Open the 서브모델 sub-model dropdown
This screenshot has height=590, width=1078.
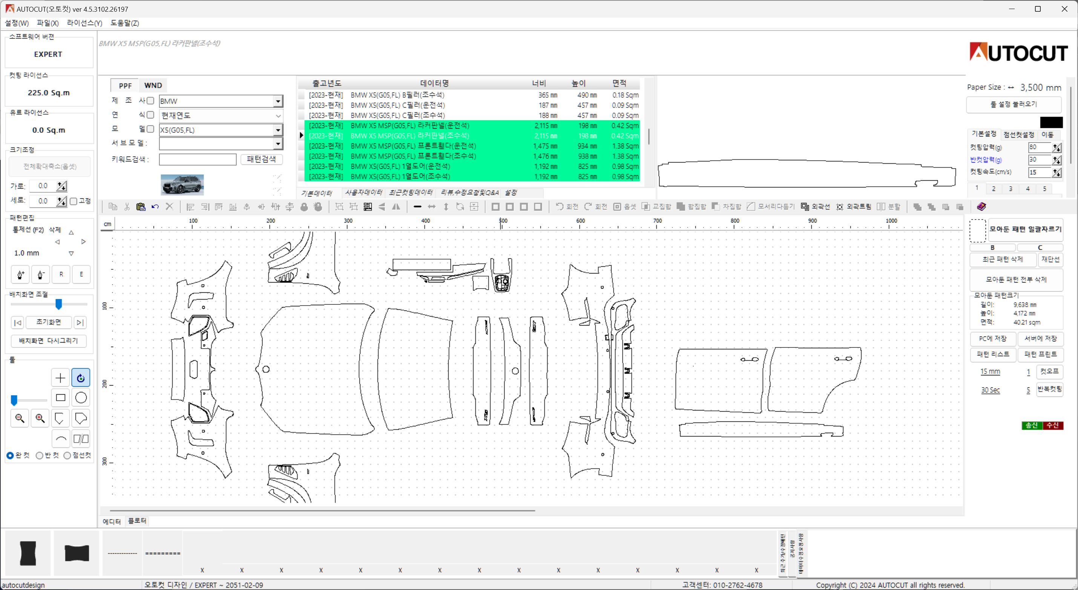tap(278, 144)
